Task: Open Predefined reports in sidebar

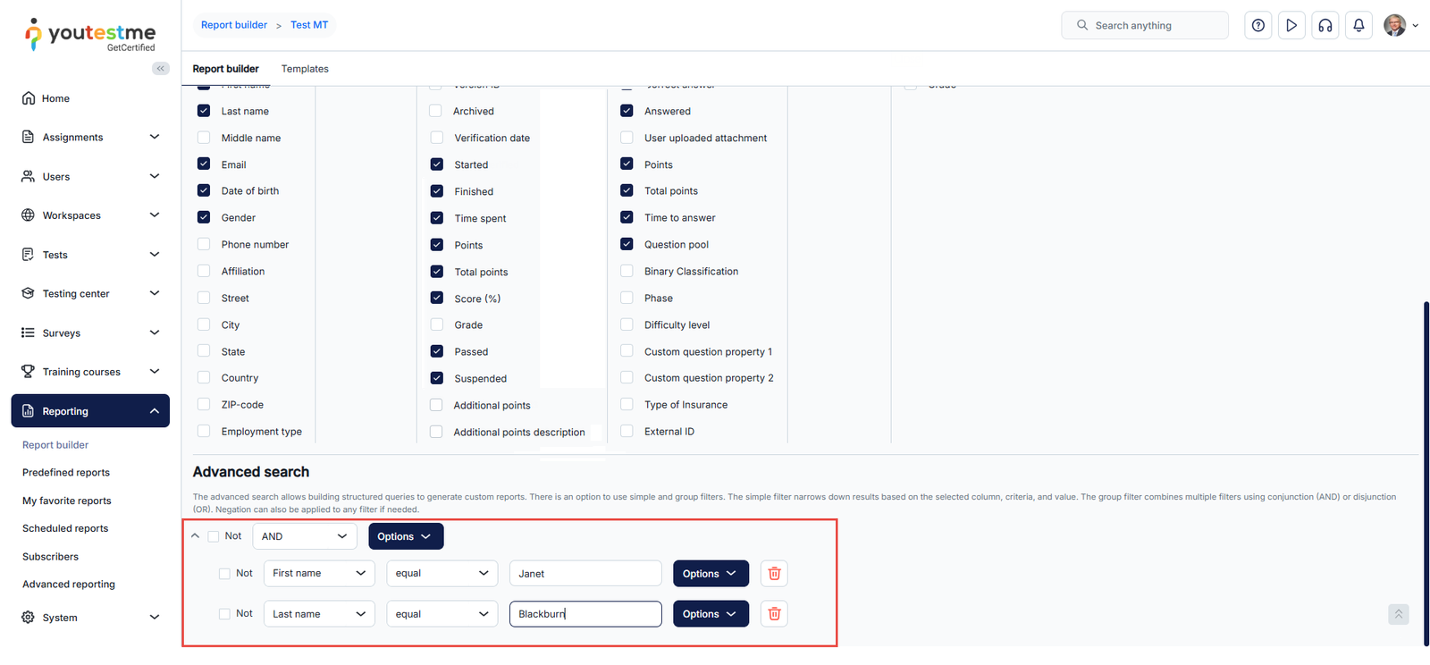Action: [66, 473]
